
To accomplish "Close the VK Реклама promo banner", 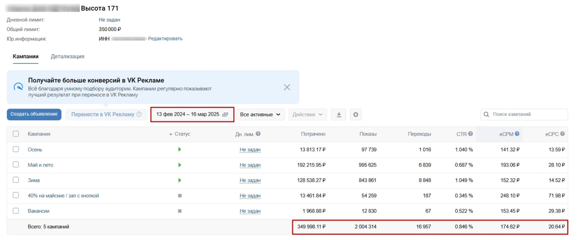I will (x=287, y=87).
